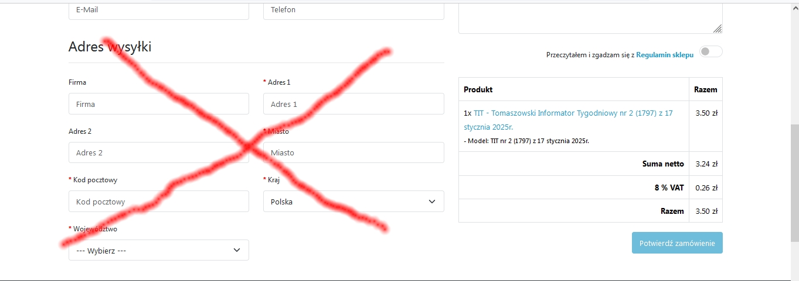This screenshot has height=281, width=799.
Task: Toggle the Regulamin sklepu agreement switch
Action: (x=711, y=51)
